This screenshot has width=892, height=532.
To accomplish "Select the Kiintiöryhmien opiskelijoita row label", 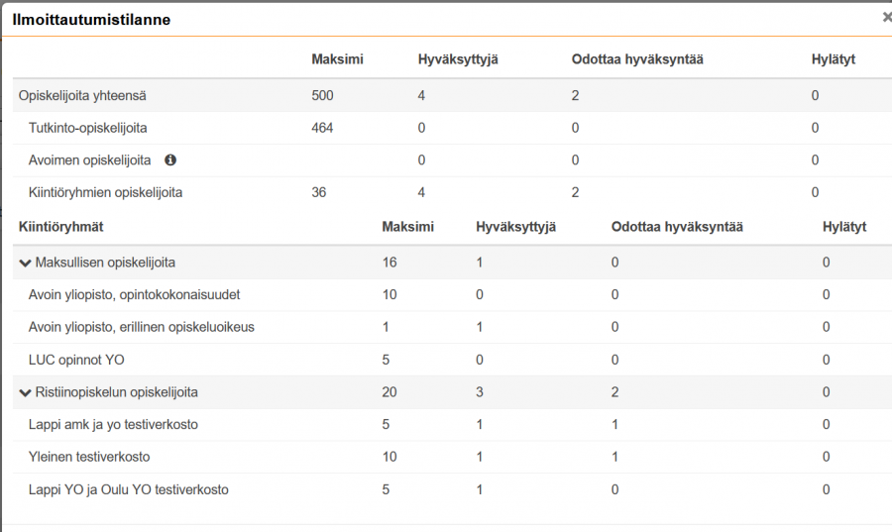I will coord(105,192).
